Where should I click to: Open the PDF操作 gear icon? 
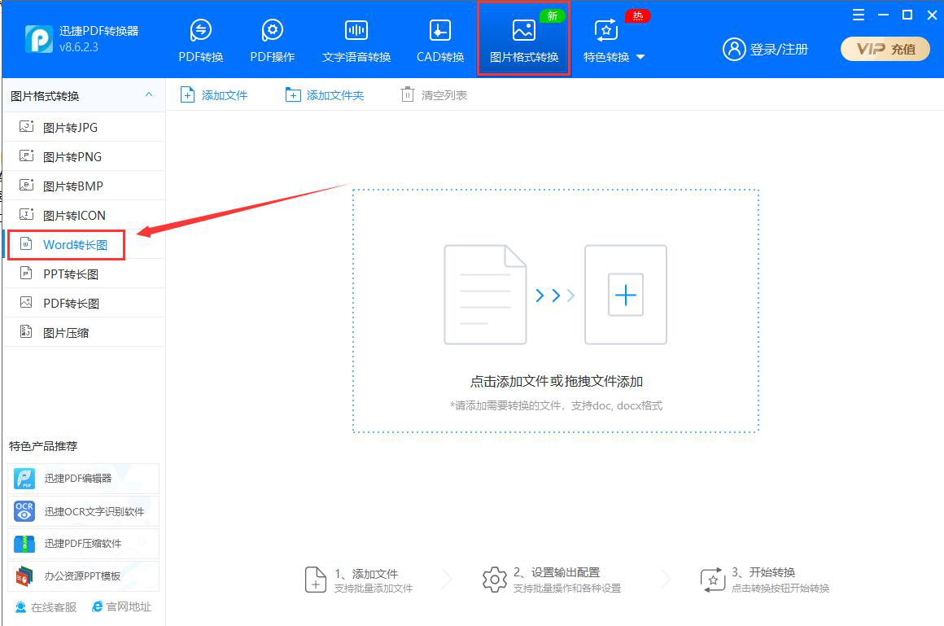[x=272, y=30]
